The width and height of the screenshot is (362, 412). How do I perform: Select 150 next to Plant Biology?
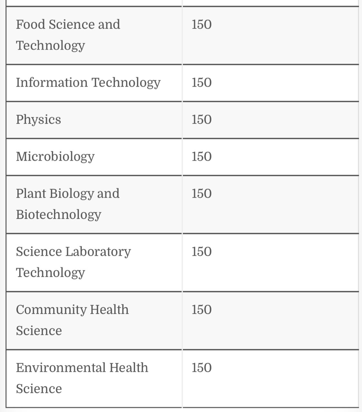pyautogui.click(x=202, y=193)
